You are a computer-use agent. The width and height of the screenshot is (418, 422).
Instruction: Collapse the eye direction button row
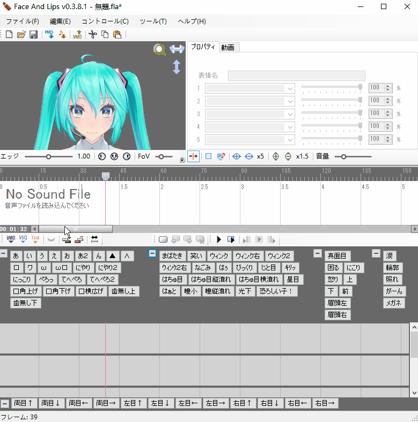click(5, 404)
